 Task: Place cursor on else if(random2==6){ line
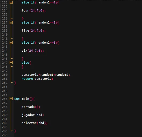coord(40,43)
